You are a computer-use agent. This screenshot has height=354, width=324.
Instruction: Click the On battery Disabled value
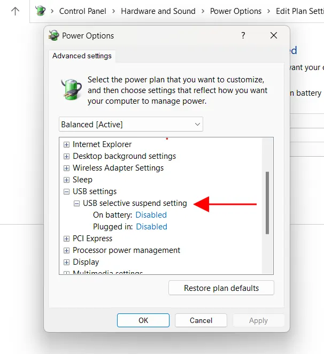151,215
